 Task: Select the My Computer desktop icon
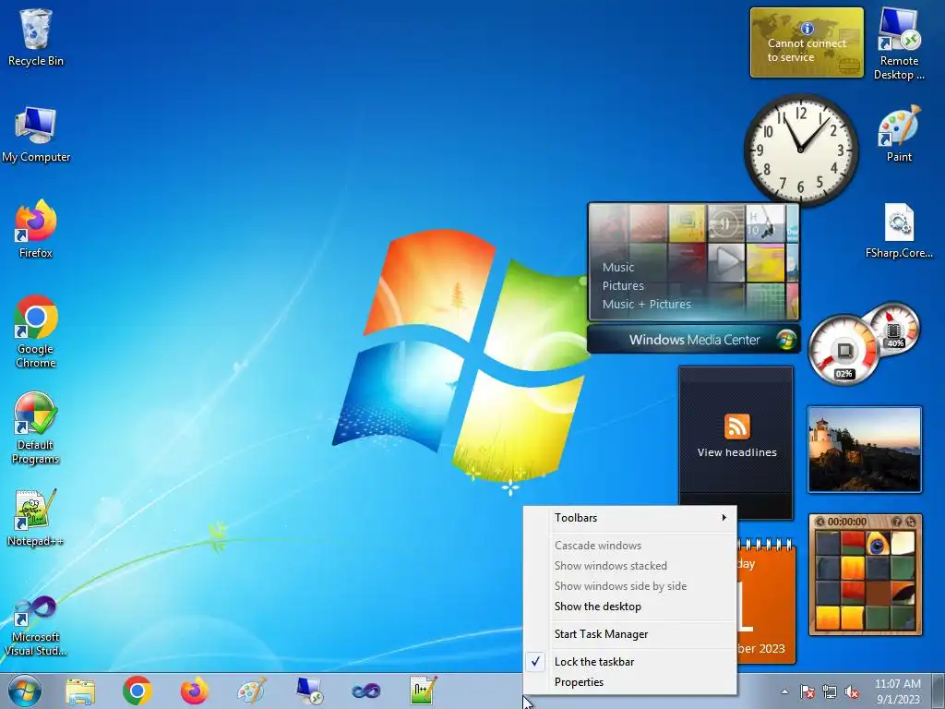point(36,135)
